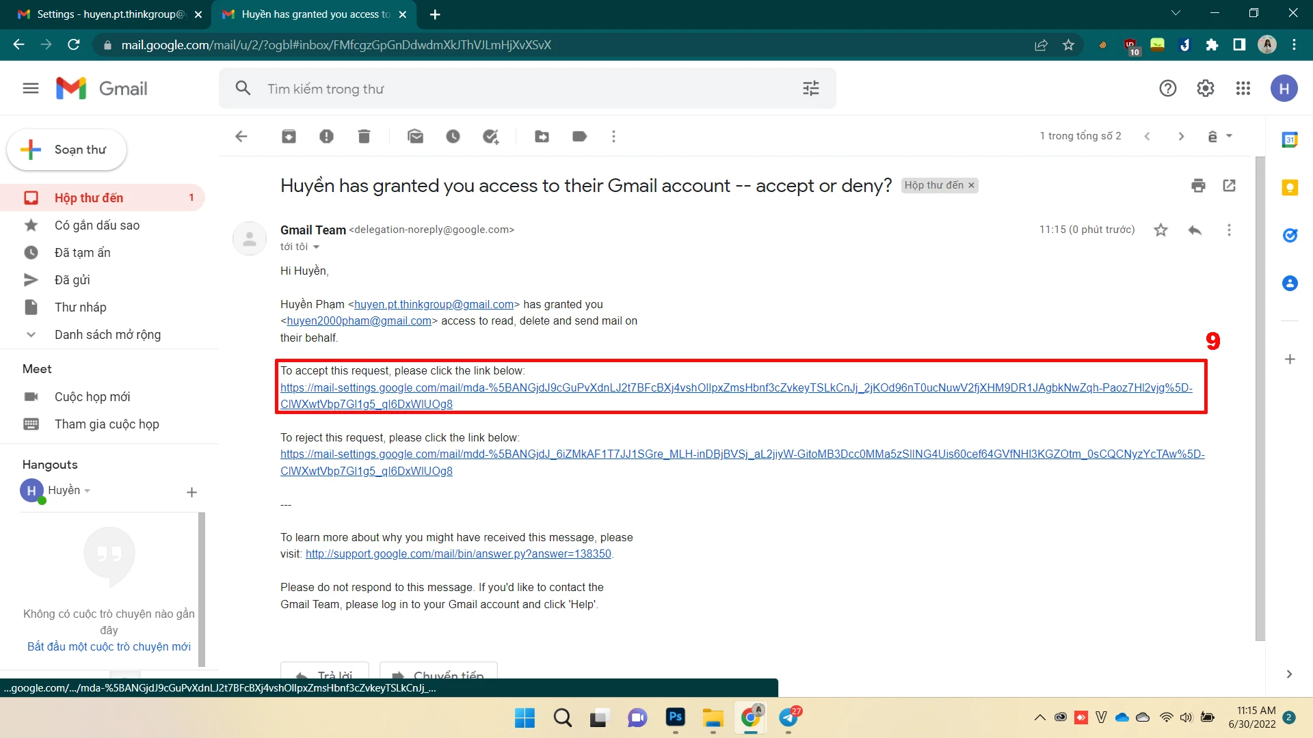Open Google Keep side panel
Screen dimensions: 1313x738
pyautogui.click(x=1290, y=188)
